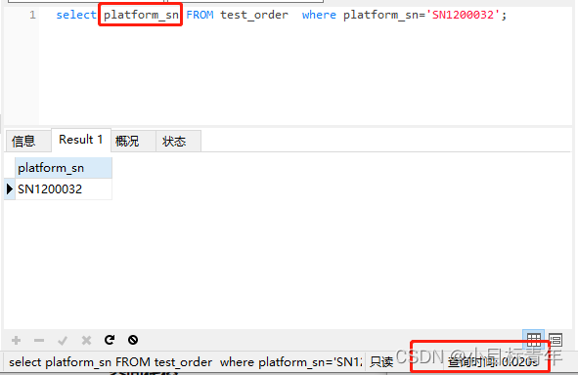The height and width of the screenshot is (375, 578).
Task: Discard changes with the X icon
Action: [x=86, y=340]
